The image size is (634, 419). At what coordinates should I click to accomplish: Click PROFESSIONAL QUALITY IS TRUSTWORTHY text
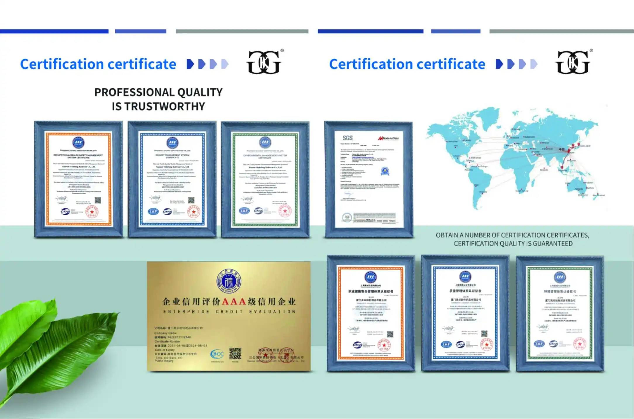158,99
